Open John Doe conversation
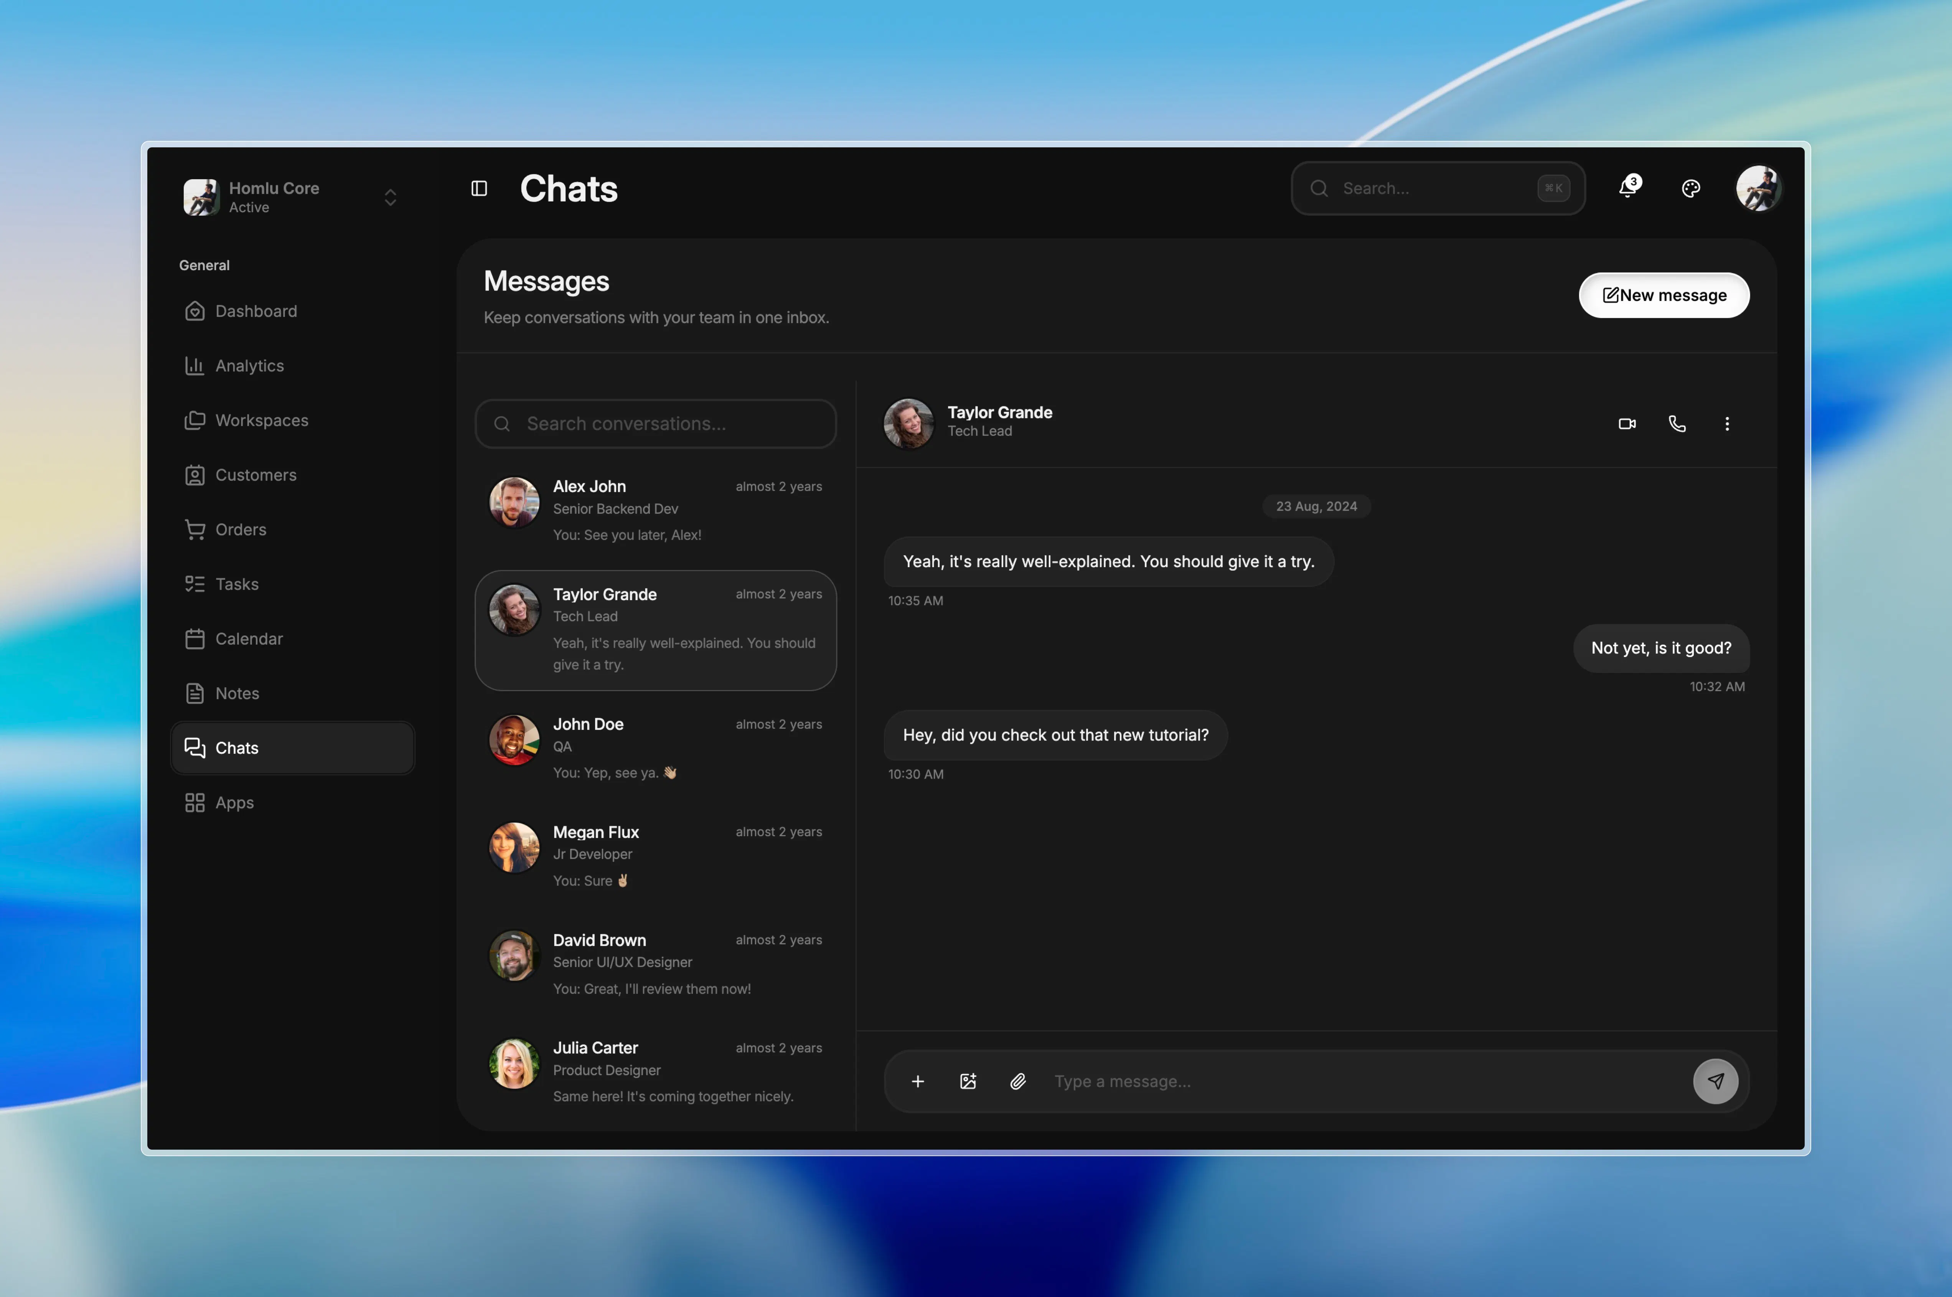The width and height of the screenshot is (1952, 1297). (656, 748)
